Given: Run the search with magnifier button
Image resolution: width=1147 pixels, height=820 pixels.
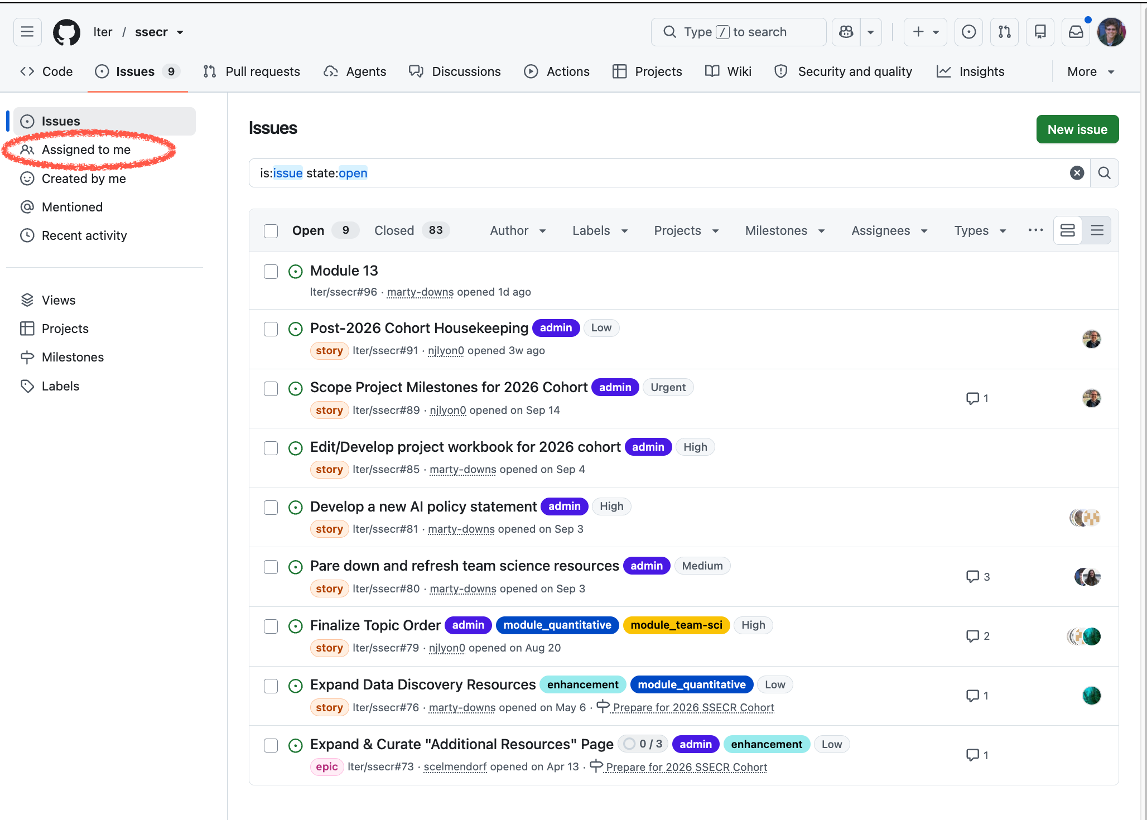Looking at the screenshot, I should pyautogui.click(x=1104, y=173).
